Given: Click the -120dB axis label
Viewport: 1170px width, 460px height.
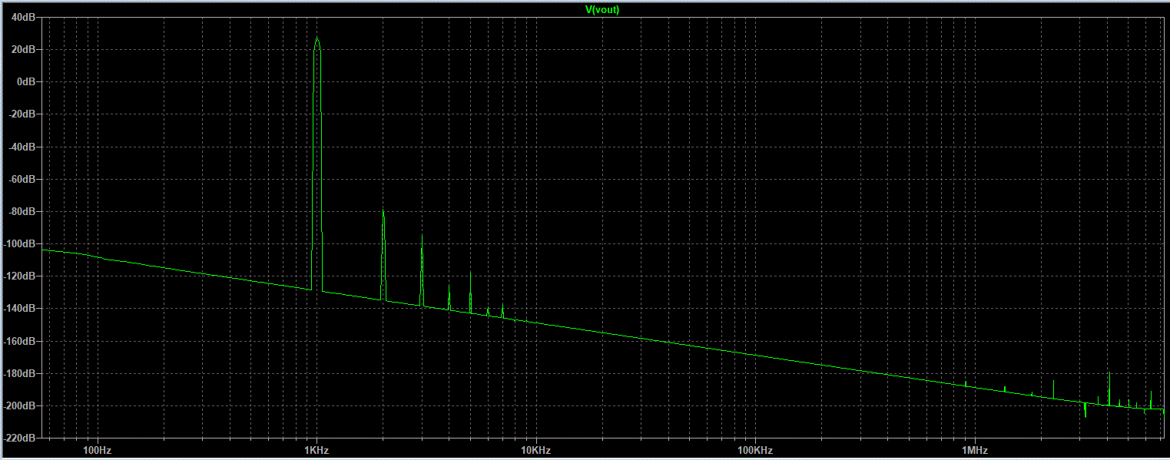Looking at the screenshot, I should coord(20,276).
